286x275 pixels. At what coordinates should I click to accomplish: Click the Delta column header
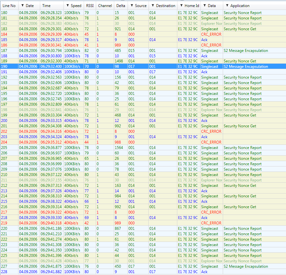[121, 6]
